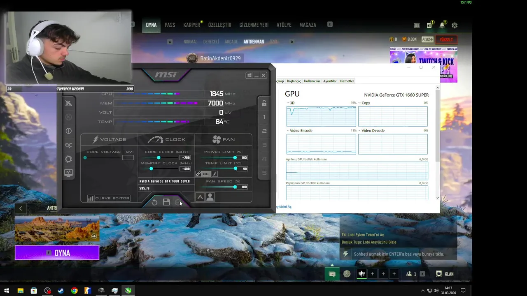Screen dimensions: 527x296
Task: Select the highlighted squad character slot icon
Action: click(361, 274)
